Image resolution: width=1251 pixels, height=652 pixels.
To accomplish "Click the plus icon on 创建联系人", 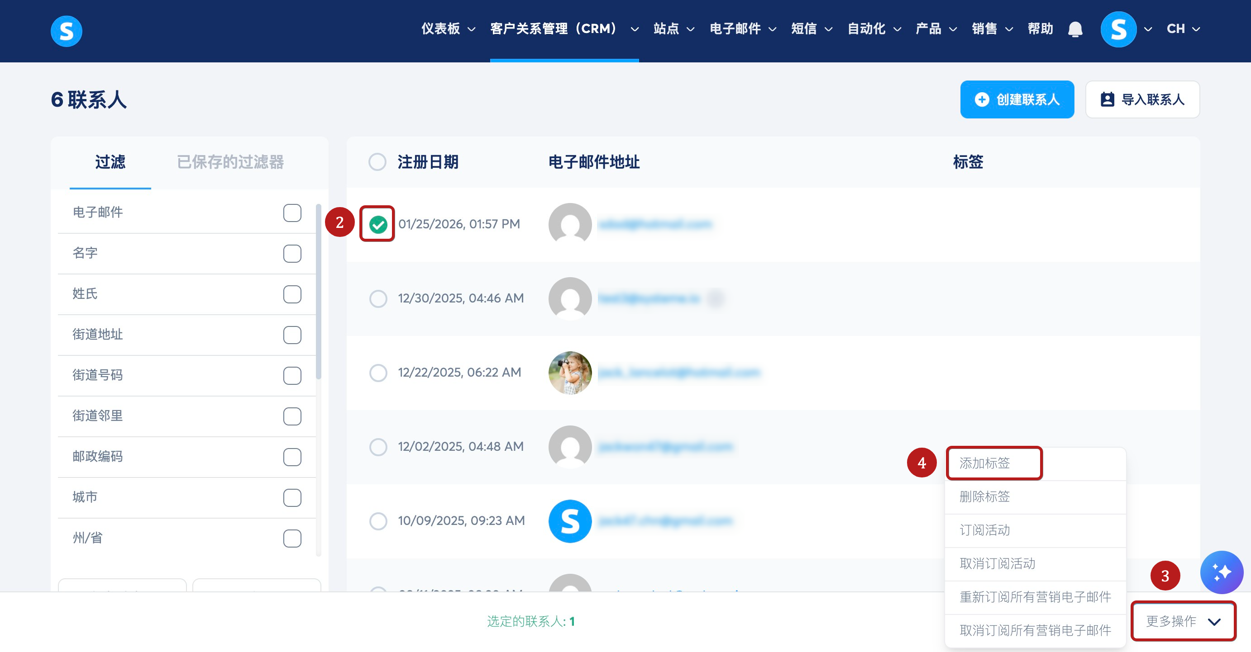I will point(981,99).
